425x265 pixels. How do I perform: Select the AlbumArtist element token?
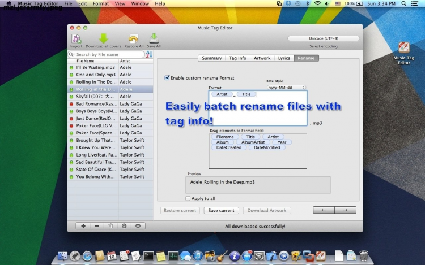253,142
